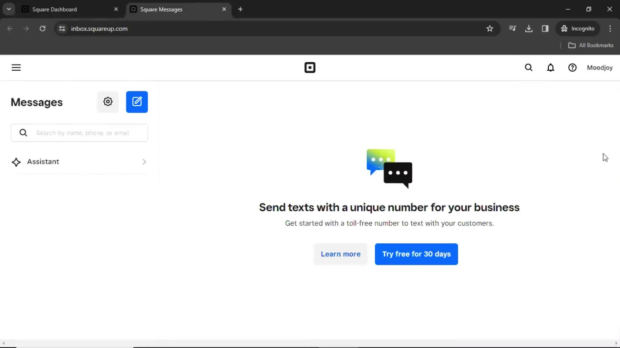
Task: Click the magnifier icon in search box
Action: click(23, 133)
